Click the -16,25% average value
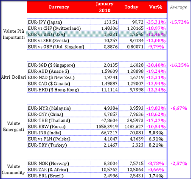 tap(179, 65)
